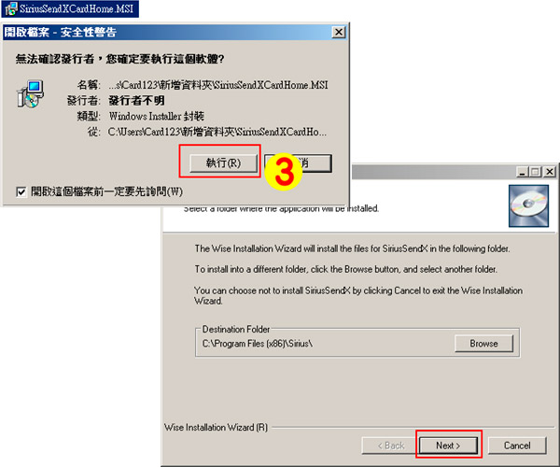560x467 pixels.
Task: Click the CD disc image in wizard header
Action: coord(528,205)
